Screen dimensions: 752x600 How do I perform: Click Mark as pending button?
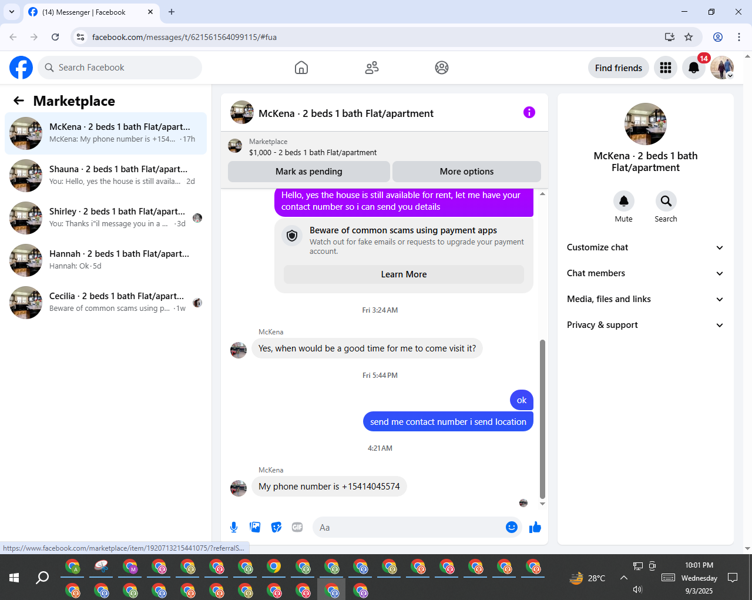309,172
